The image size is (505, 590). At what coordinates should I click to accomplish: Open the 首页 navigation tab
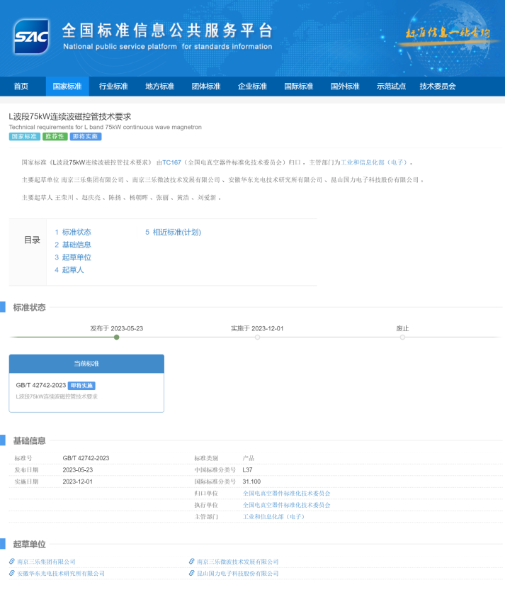click(x=21, y=87)
